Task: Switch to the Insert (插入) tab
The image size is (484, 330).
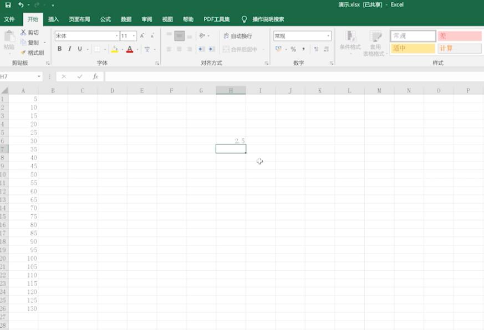Action: click(53, 19)
